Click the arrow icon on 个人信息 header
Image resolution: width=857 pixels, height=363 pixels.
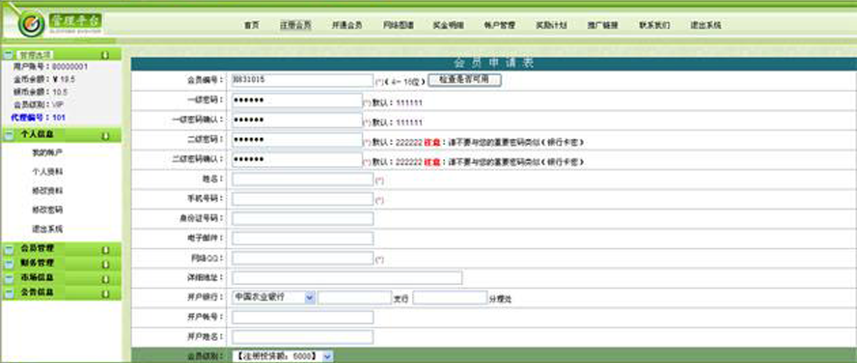(x=105, y=135)
